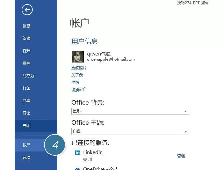Click the 秦 川 LinkedIn account name
This screenshot has width=223, height=170.
click(88, 159)
